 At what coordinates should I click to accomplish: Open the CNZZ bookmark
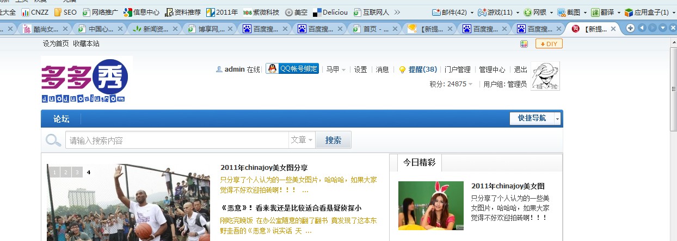click(x=34, y=11)
